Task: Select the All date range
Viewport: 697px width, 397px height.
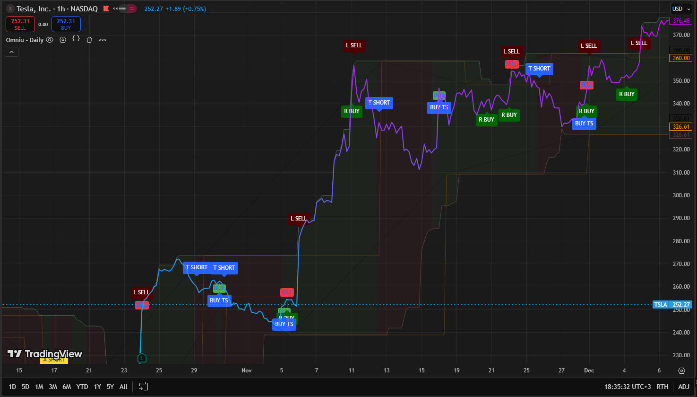Action: pos(123,387)
